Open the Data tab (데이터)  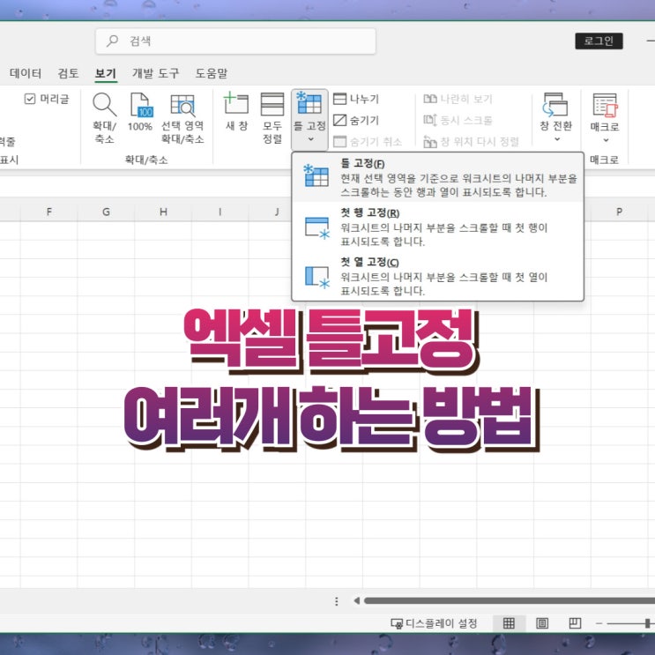point(26,73)
